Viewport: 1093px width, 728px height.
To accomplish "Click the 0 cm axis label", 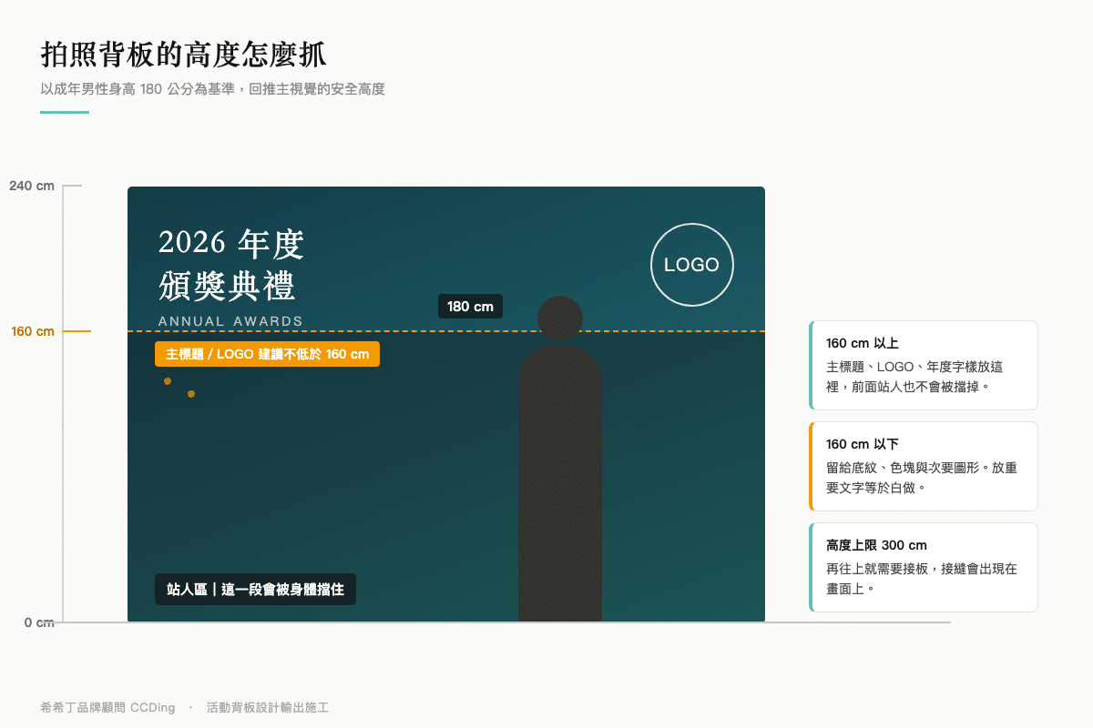I will [x=39, y=622].
